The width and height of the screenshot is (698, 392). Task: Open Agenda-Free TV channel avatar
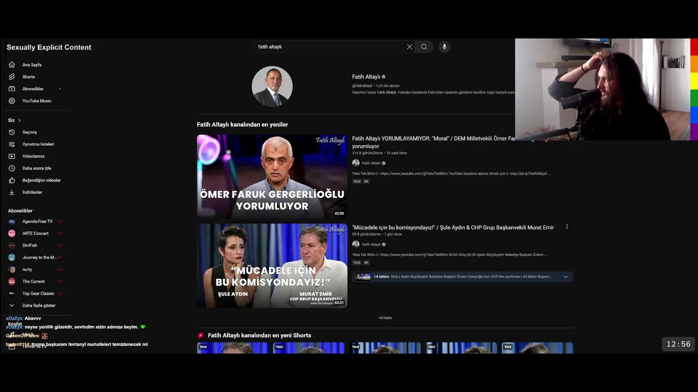11,222
